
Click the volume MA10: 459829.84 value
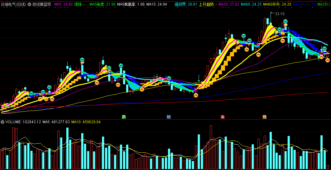(x=86, y=122)
